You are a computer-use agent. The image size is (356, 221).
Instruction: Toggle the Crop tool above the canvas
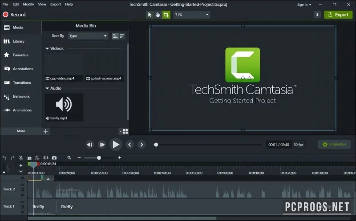pyautogui.click(x=166, y=15)
